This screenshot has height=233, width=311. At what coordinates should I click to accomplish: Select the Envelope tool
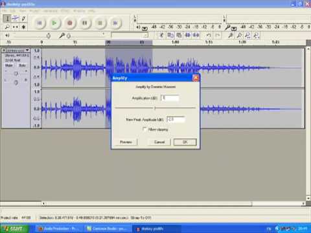tap(16, 18)
